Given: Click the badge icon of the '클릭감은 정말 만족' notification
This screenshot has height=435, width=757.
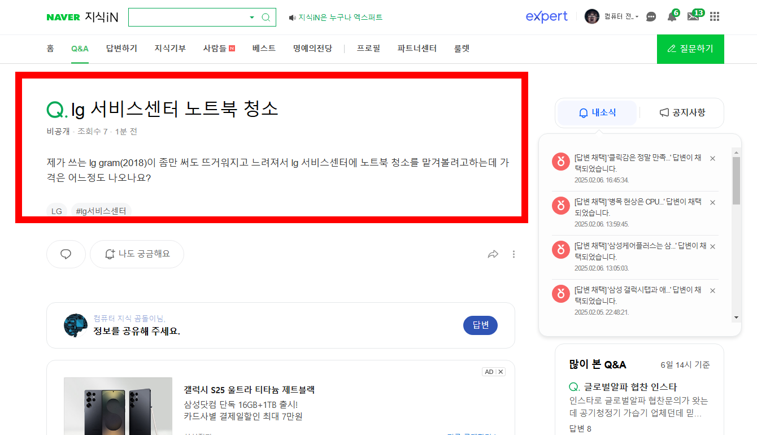Looking at the screenshot, I should tap(560, 161).
